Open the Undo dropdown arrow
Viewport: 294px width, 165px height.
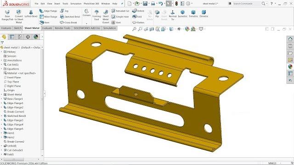[x=164, y=4]
